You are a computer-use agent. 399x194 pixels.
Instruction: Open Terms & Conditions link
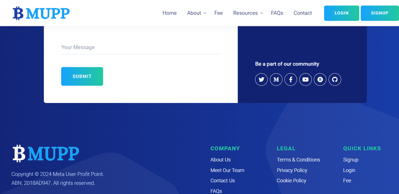[298, 160]
